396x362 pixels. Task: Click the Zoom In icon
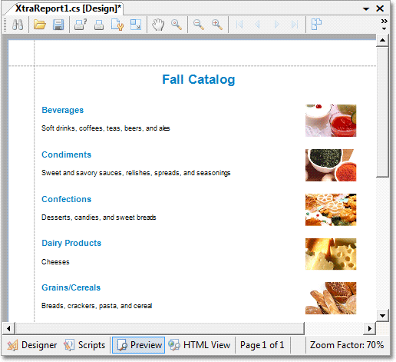coord(217,25)
